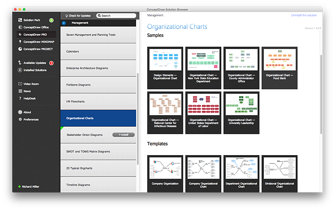Open Food Bank organizational chart sample
This screenshot has height=210, width=335.
279,68
